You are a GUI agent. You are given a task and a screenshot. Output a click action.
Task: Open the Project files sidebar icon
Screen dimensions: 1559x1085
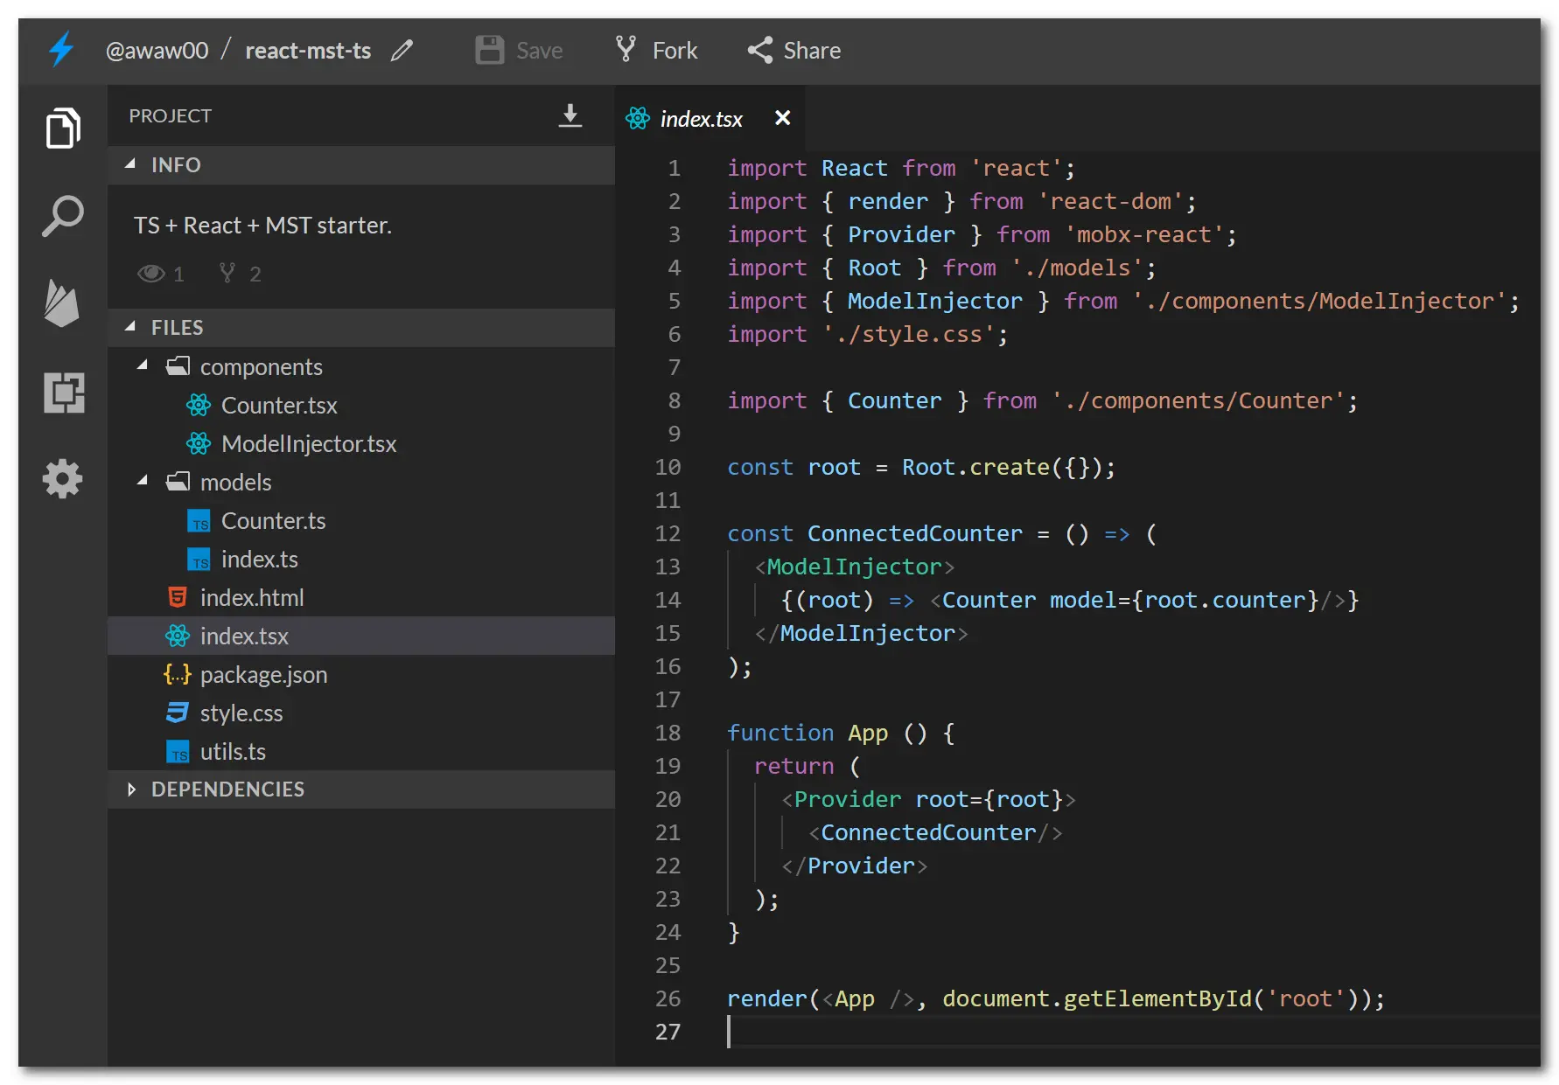pos(62,129)
